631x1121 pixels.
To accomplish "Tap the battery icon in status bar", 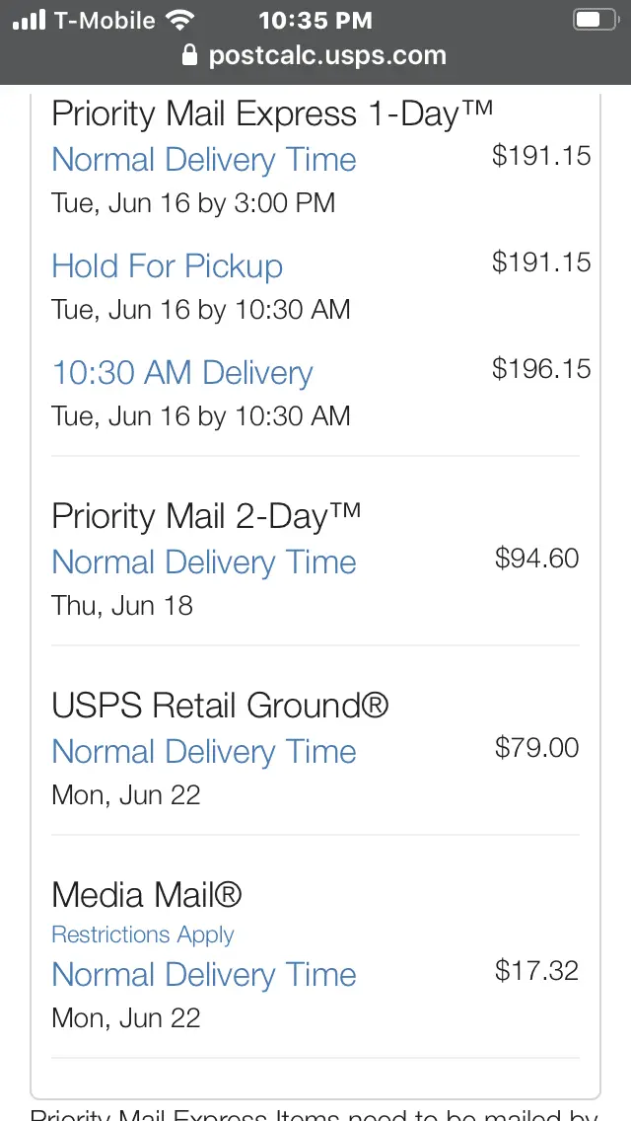I will (x=596, y=20).
